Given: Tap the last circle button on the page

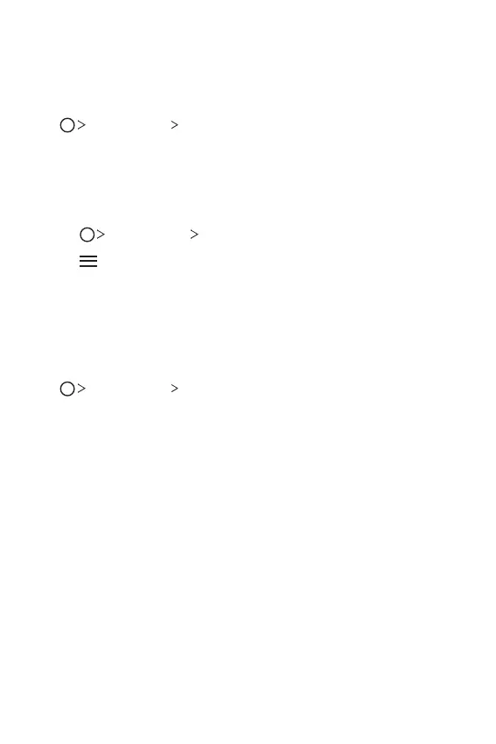Looking at the screenshot, I should [x=67, y=389].
